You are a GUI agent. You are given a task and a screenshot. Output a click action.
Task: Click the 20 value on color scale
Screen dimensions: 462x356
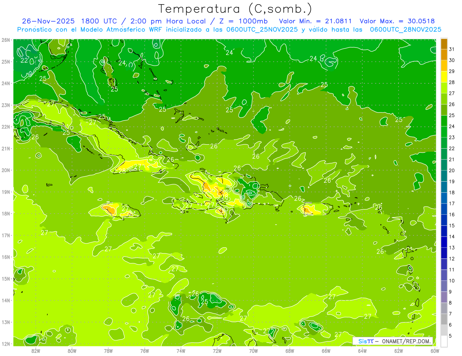click(x=452, y=170)
